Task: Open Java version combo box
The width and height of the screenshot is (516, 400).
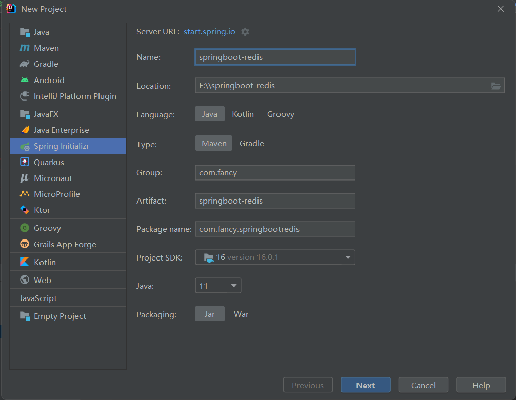Action: click(x=218, y=286)
